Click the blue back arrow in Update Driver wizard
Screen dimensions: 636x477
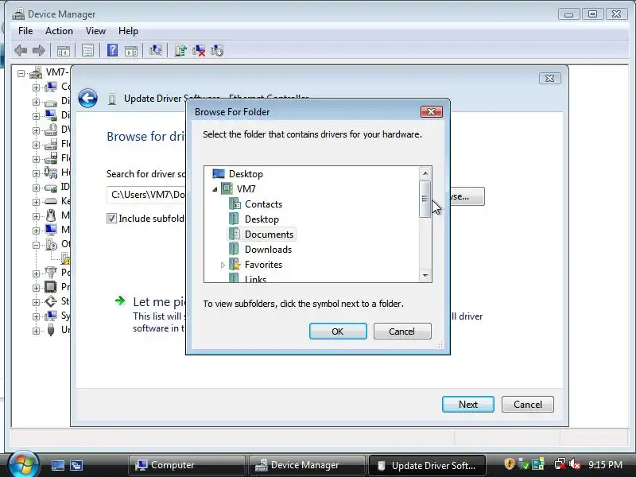88,98
